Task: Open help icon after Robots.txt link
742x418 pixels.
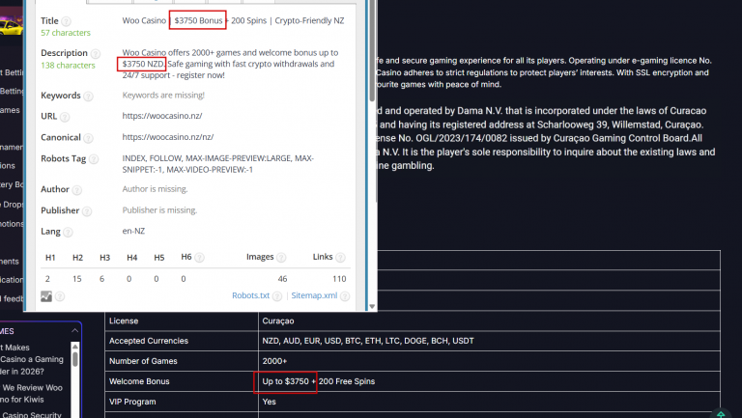Action: pyautogui.click(x=277, y=296)
